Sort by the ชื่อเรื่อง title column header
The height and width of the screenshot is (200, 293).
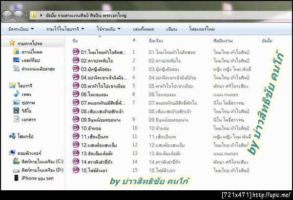pyautogui.click(x=156, y=41)
